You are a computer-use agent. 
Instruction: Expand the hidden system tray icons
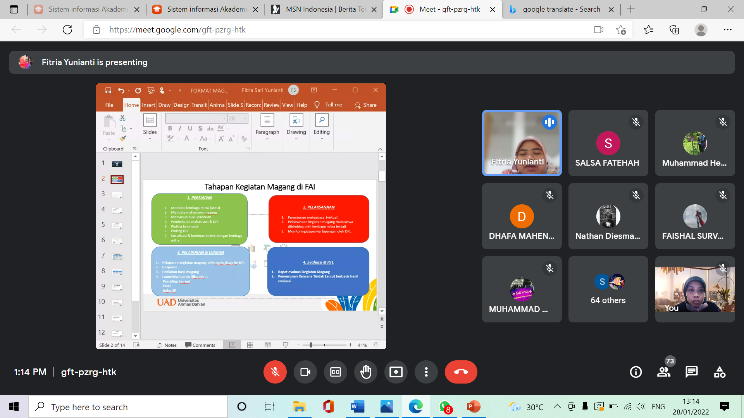[x=557, y=406]
